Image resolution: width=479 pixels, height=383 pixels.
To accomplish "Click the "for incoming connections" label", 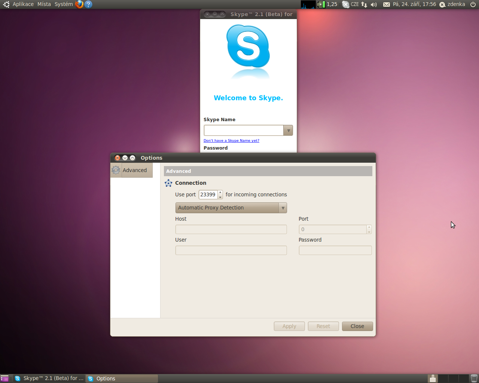I will click(256, 194).
